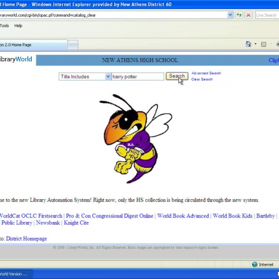The height and width of the screenshot is (279, 279).
Task: Click the Clear Search link
Action: [202, 79]
